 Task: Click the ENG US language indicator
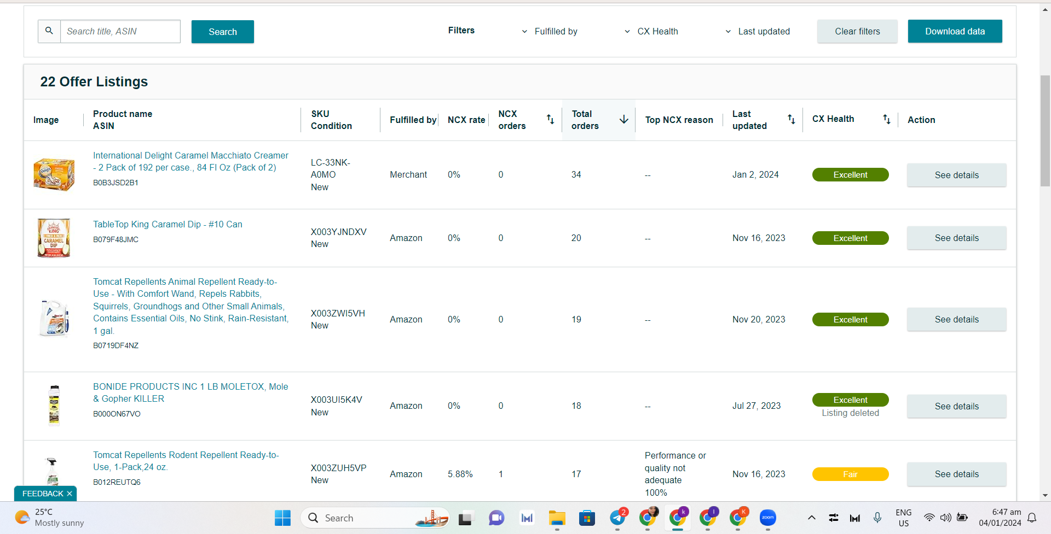pyautogui.click(x=903, y=518)
